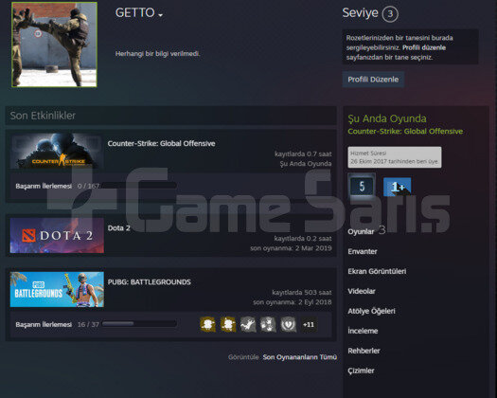Expand the GETTO username dropdown arrow
This screenshot has height=398, width=497.
[161, 15]
